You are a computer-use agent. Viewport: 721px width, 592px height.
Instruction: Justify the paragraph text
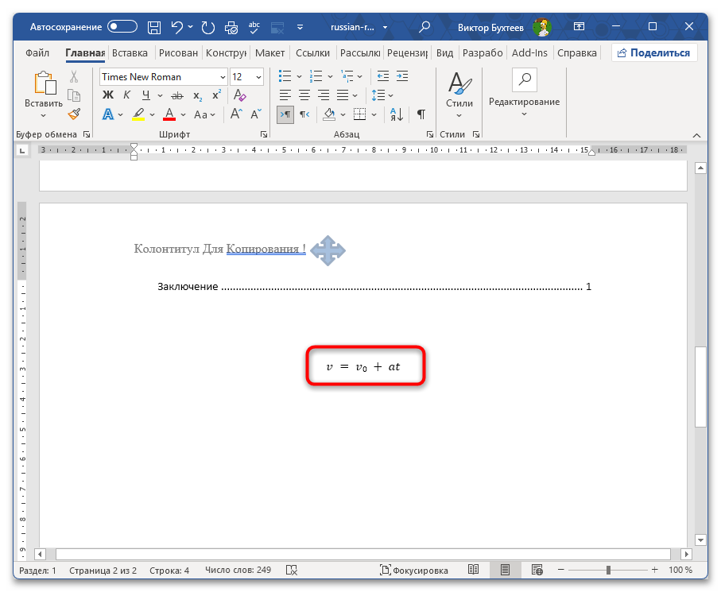(x=343, y=95)
